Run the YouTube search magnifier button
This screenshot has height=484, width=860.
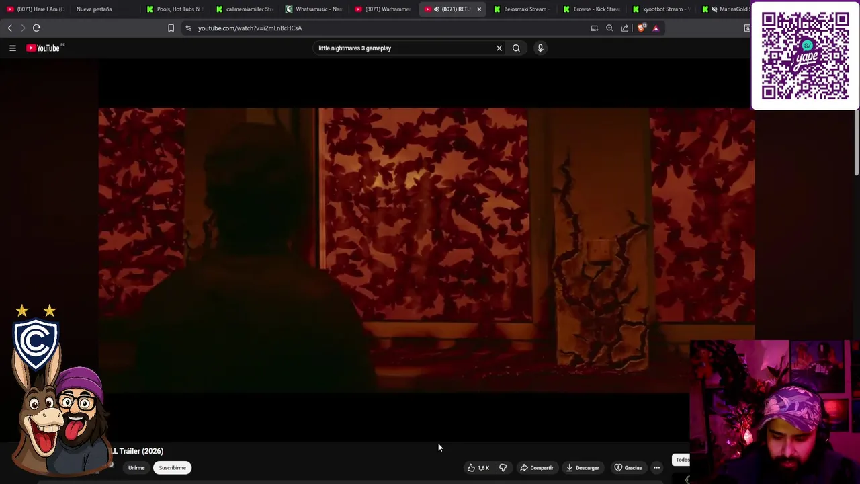[x=516, y=48]
